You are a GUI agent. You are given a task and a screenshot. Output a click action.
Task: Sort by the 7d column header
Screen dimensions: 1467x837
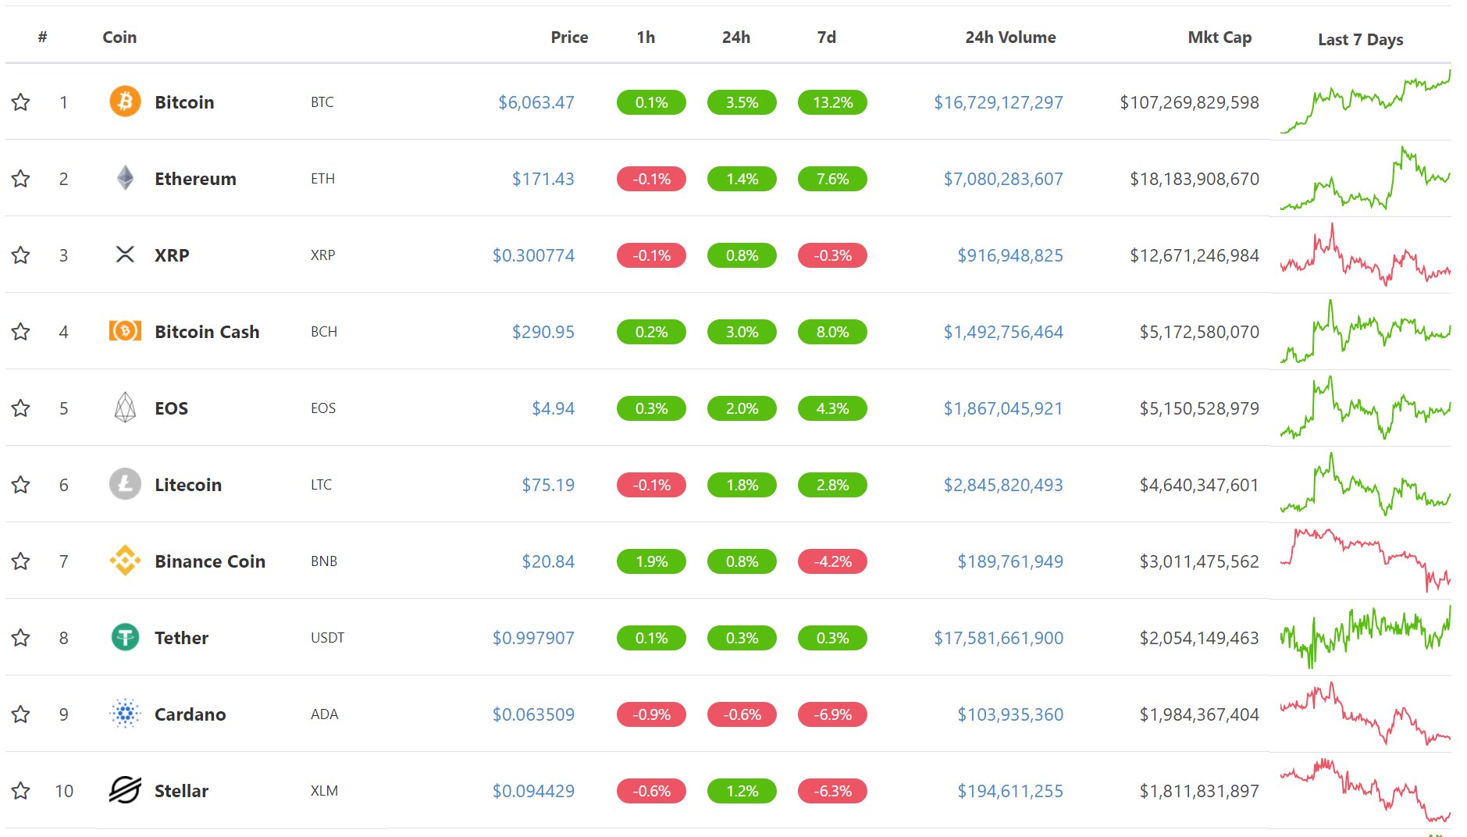coord(827,37)
